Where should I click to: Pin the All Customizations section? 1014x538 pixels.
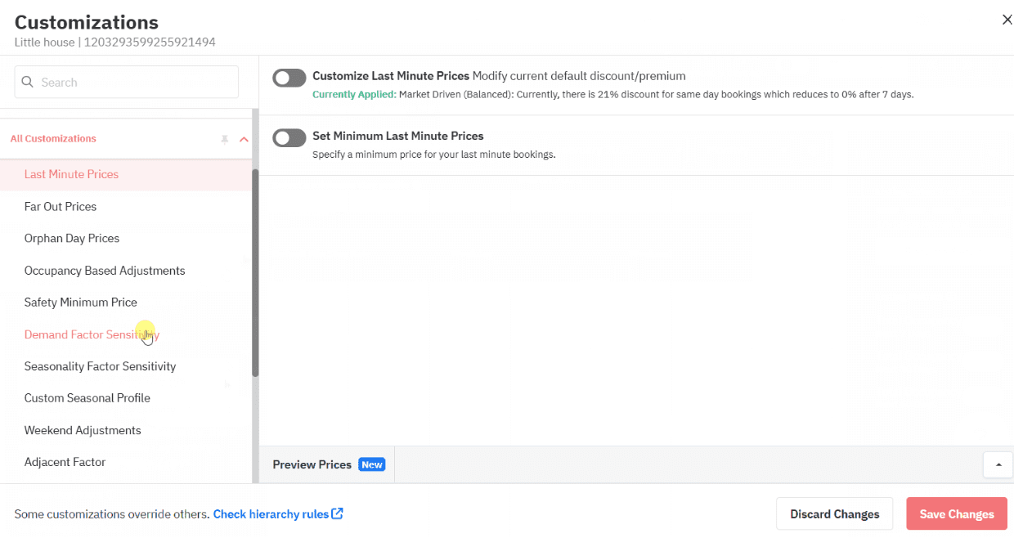pos(224,139)
